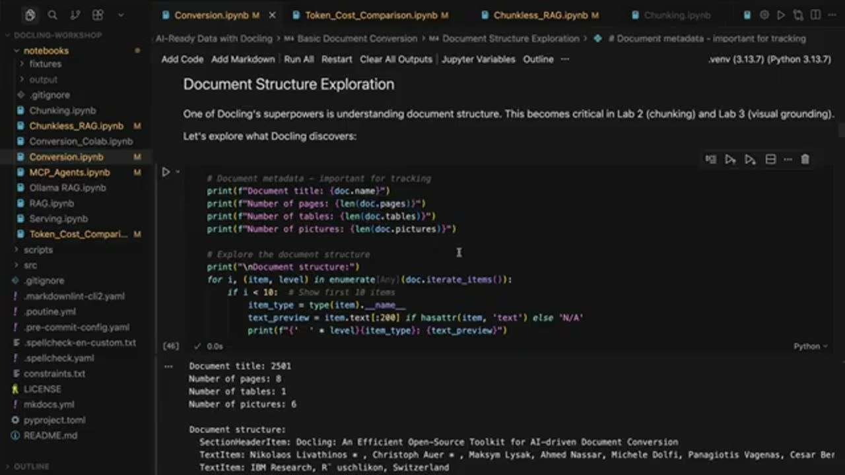Switch to the Chunkless_RAG.ipynb tab

(x=540, y=15)
